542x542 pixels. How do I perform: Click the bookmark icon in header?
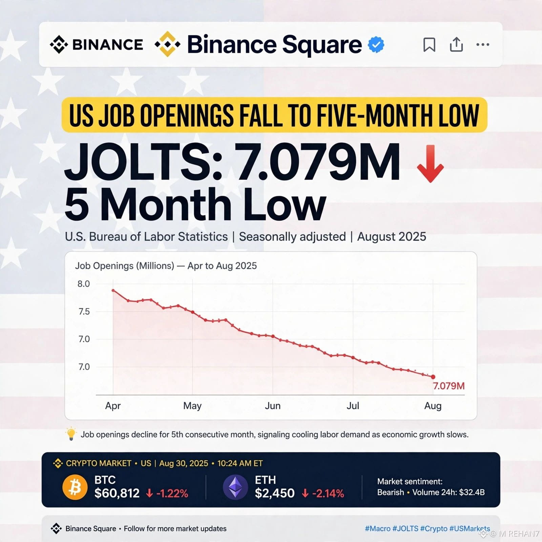coord(429,44)
